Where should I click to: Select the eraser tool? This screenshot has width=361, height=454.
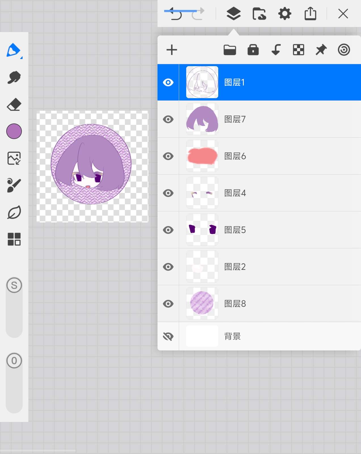14,105
